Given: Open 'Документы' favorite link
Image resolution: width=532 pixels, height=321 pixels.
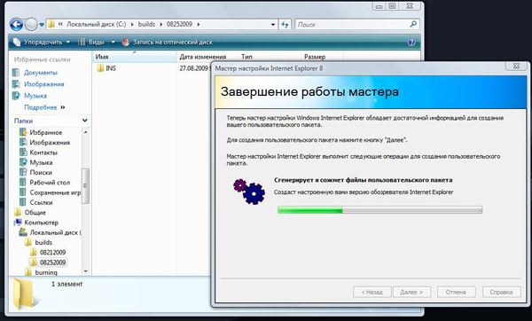Looking at the screenshot, I should pos(41,73).
